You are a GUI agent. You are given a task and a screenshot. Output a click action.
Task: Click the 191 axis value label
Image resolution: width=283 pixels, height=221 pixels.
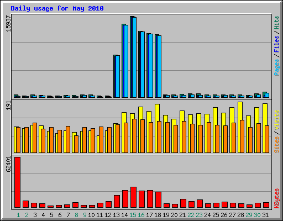8,106
